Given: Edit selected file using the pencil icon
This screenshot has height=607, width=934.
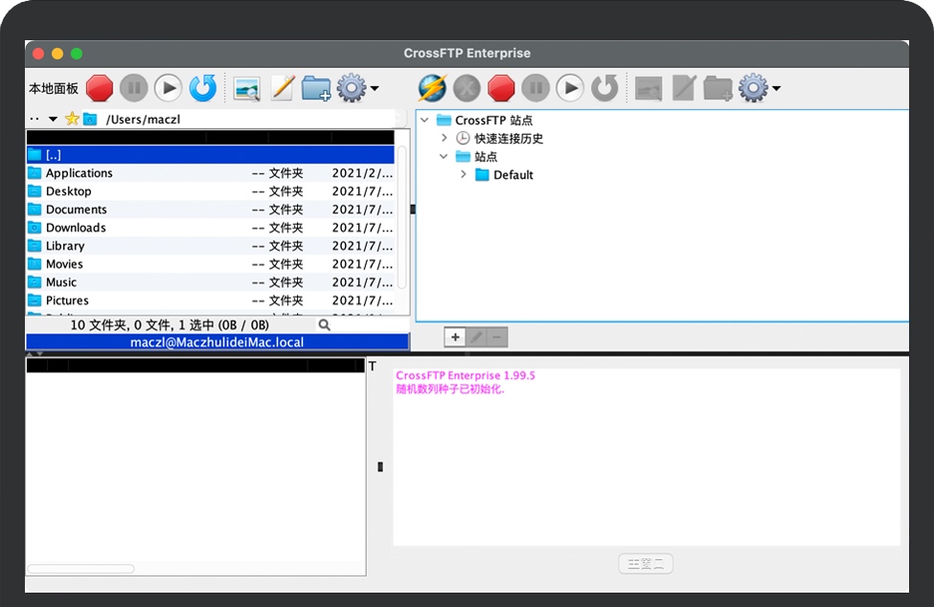Looking at the screenshot, I should coord(281,87).
